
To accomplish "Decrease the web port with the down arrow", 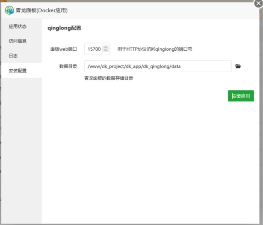I will click(x=106, y=51).
